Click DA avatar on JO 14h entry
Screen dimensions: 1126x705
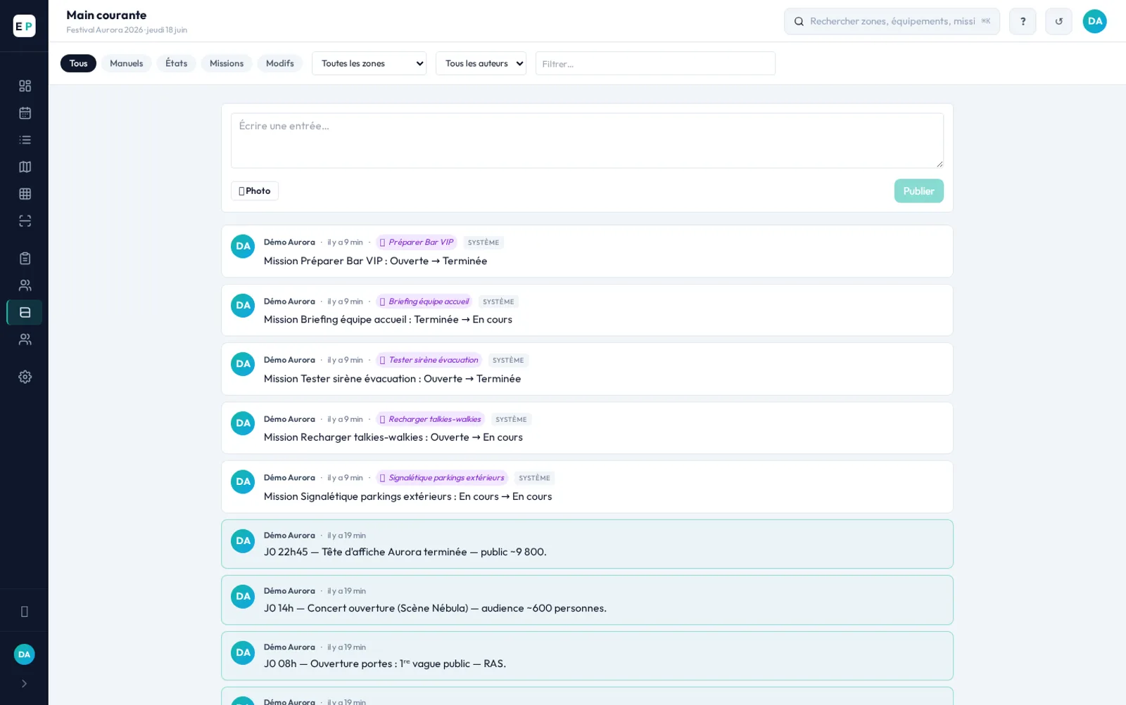click(243, 596)
